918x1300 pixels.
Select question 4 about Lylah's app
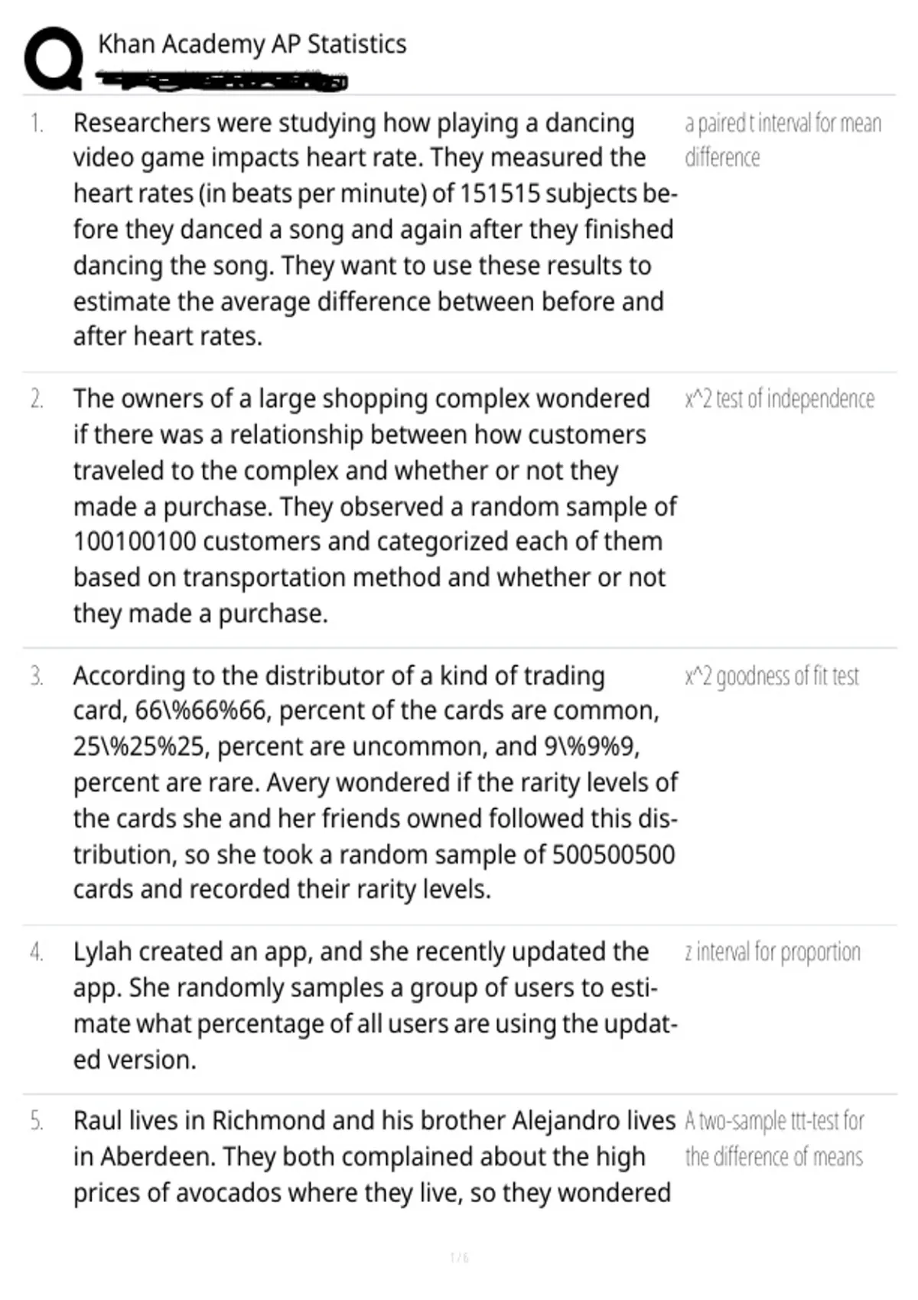pos(375,1006)
